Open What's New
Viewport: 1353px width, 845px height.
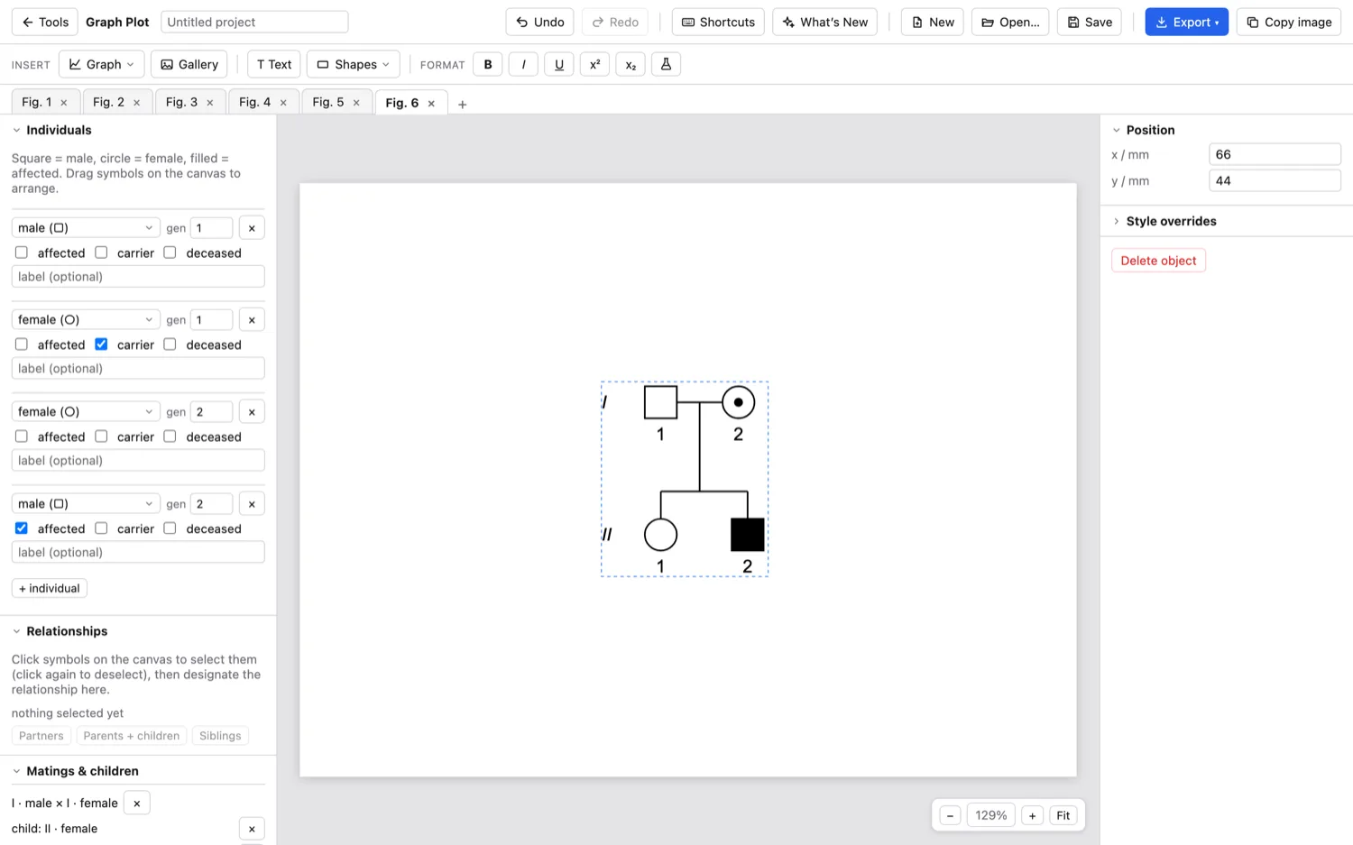tap(824, 22)
